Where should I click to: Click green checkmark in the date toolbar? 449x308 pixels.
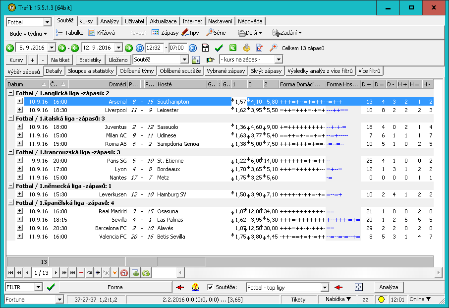(x=219, y=48)
